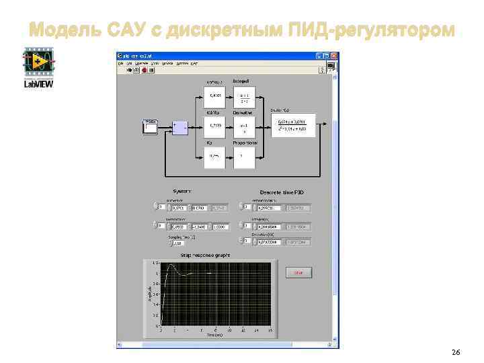
Task: Click the third denominator coefficient 1.0000 field
Action: click(x=220, y=227)
